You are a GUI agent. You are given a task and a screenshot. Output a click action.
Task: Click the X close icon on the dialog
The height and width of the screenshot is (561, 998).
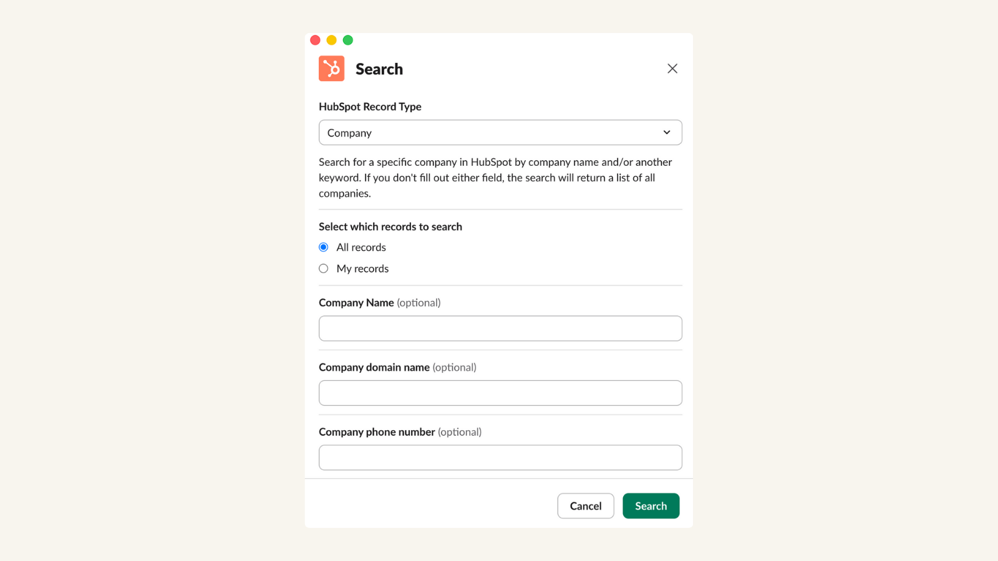[x=672, y=69]
